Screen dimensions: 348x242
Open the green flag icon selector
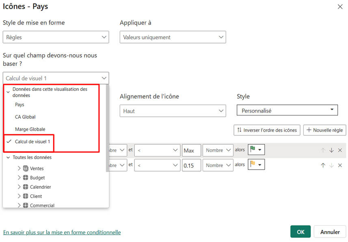(x=256, y=150)
